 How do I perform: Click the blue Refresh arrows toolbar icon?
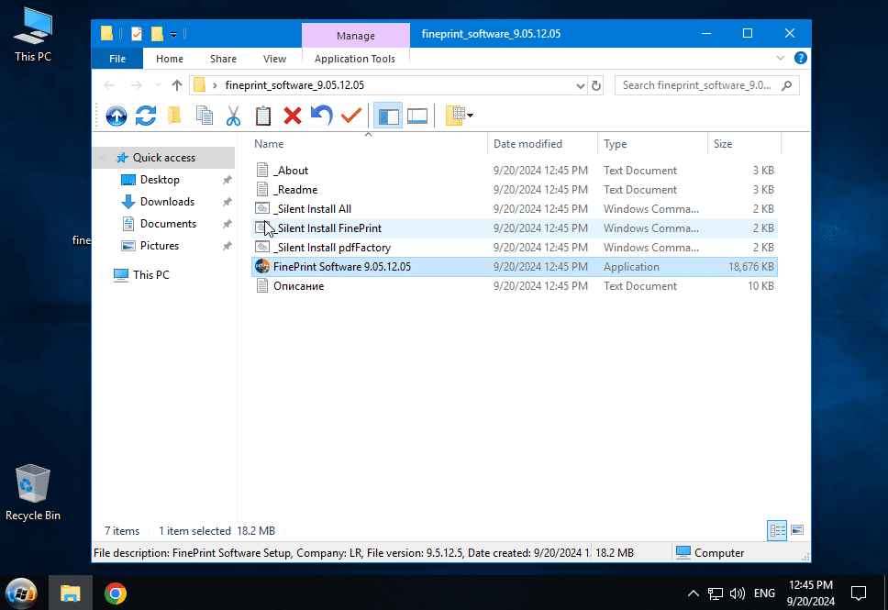(x=146, y=116)
